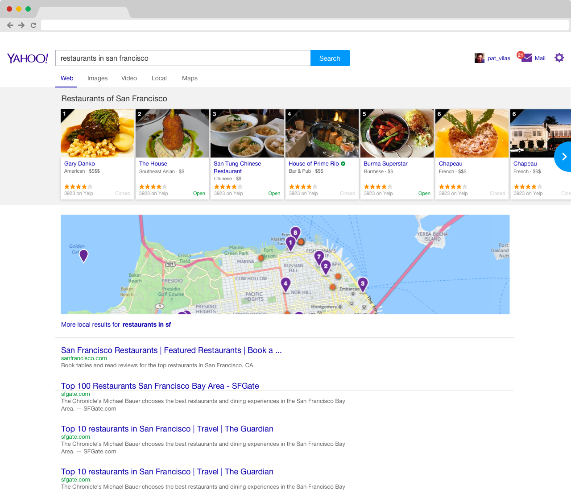Click map pin number 2
Viewport: 571px width, 490px height.
click(x=326, y=266)
